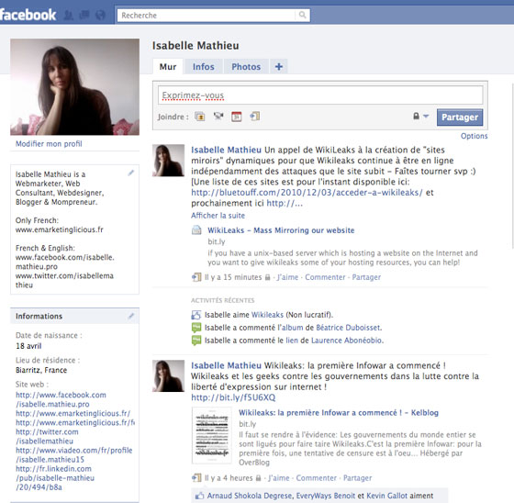Click the lock icon on 15 minutes post

tap(267, 277)
